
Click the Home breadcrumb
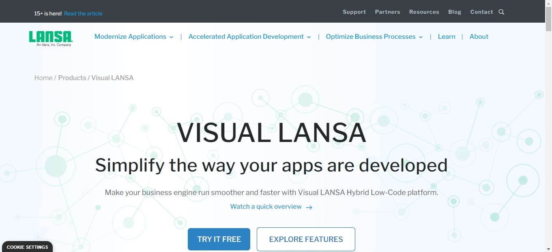[x=43, y=78]
